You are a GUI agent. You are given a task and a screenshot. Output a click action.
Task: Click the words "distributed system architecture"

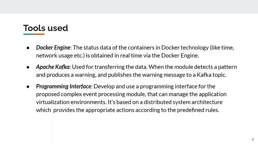(183, 102)
